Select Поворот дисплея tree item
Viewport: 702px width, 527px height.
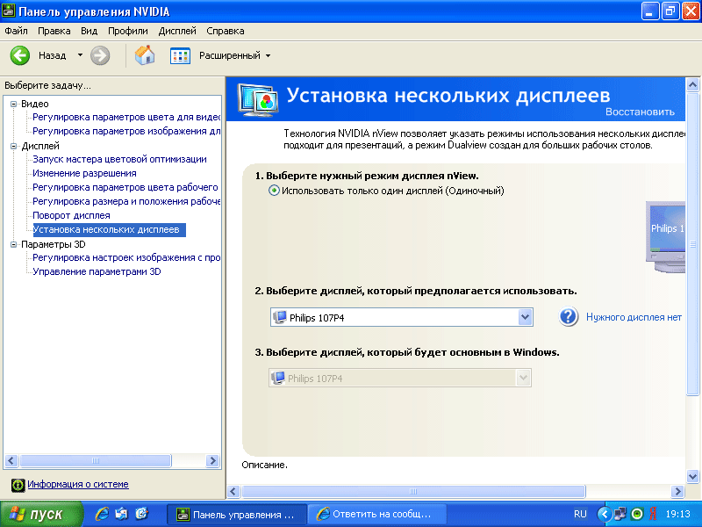tap(71, 215)
